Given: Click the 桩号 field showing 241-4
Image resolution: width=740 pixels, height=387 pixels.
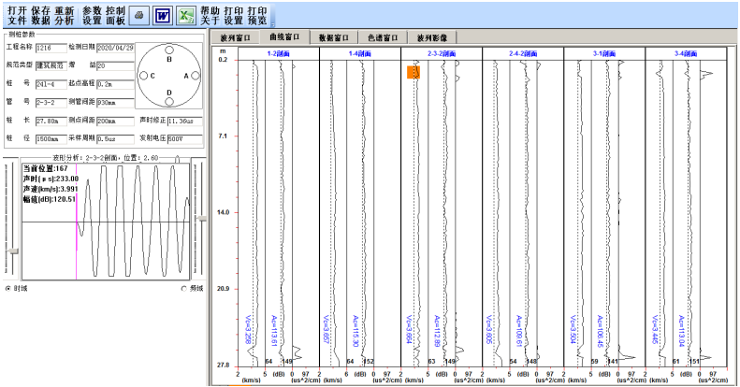Looking at the screenshot, I should point(51,84).
